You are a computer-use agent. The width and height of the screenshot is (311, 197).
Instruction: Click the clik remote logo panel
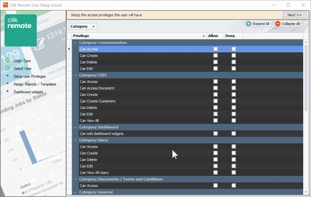20,30
